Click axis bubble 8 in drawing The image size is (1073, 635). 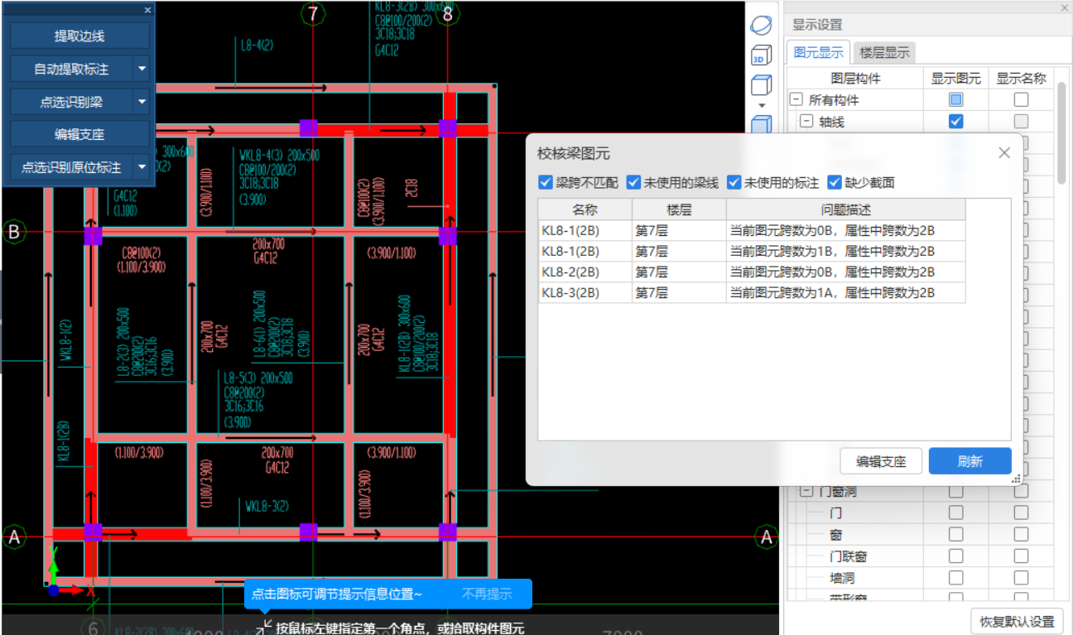click(448, 14)
